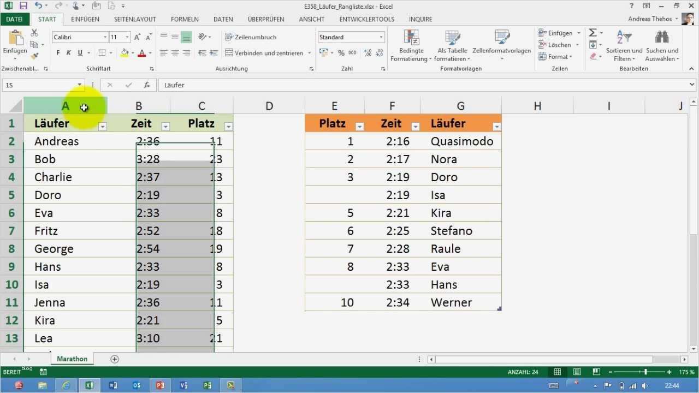Open Sortieren und Filtern menu
Screen dimensions: 699x393
(624, 46)
